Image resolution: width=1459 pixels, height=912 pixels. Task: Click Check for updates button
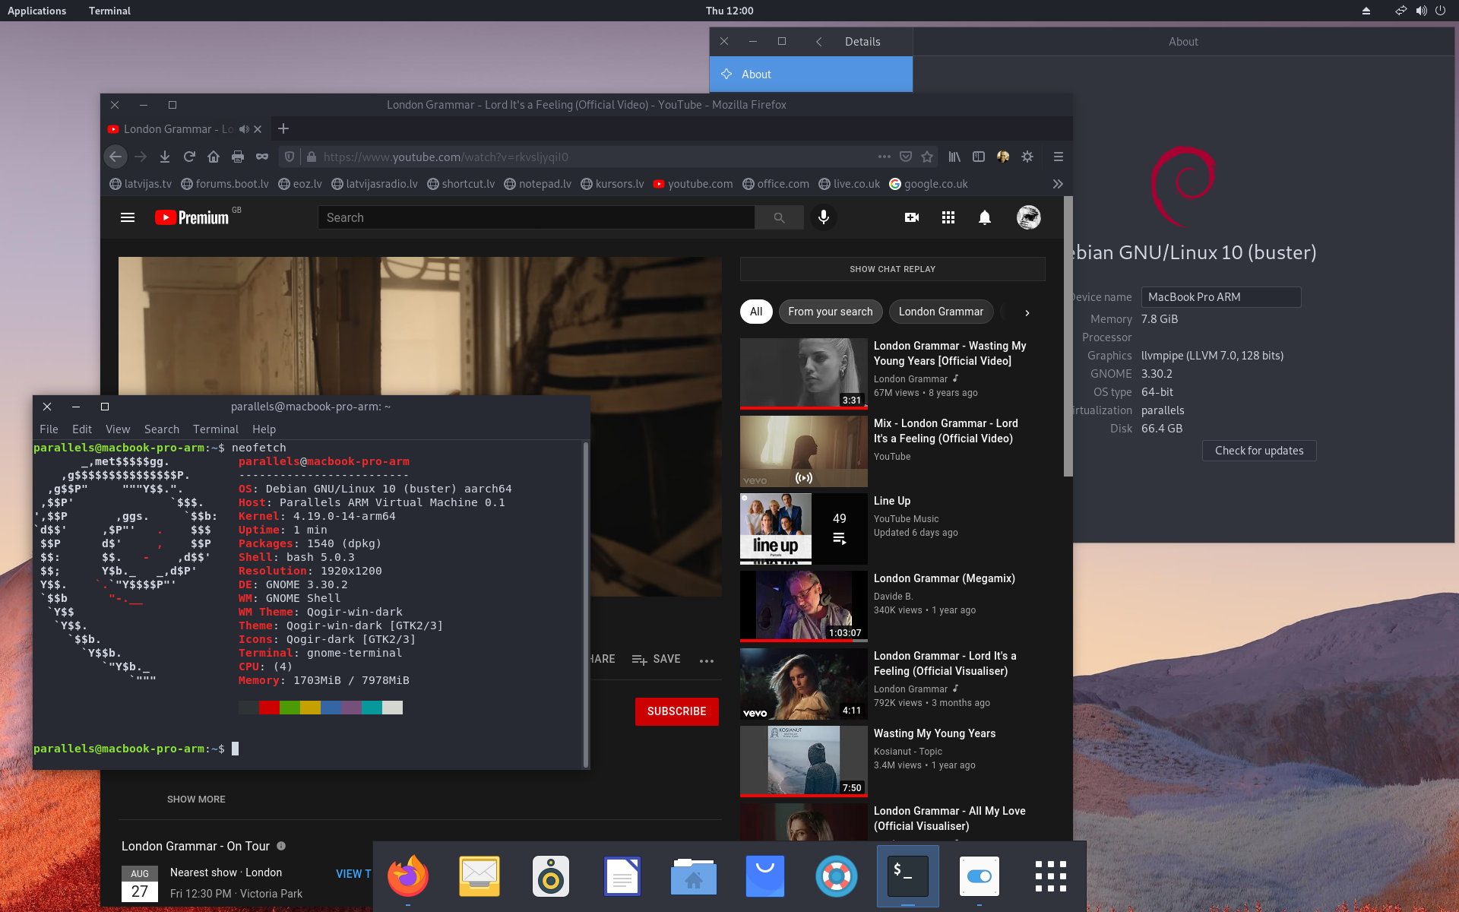pyautogui.click(x=1258, y=451)
